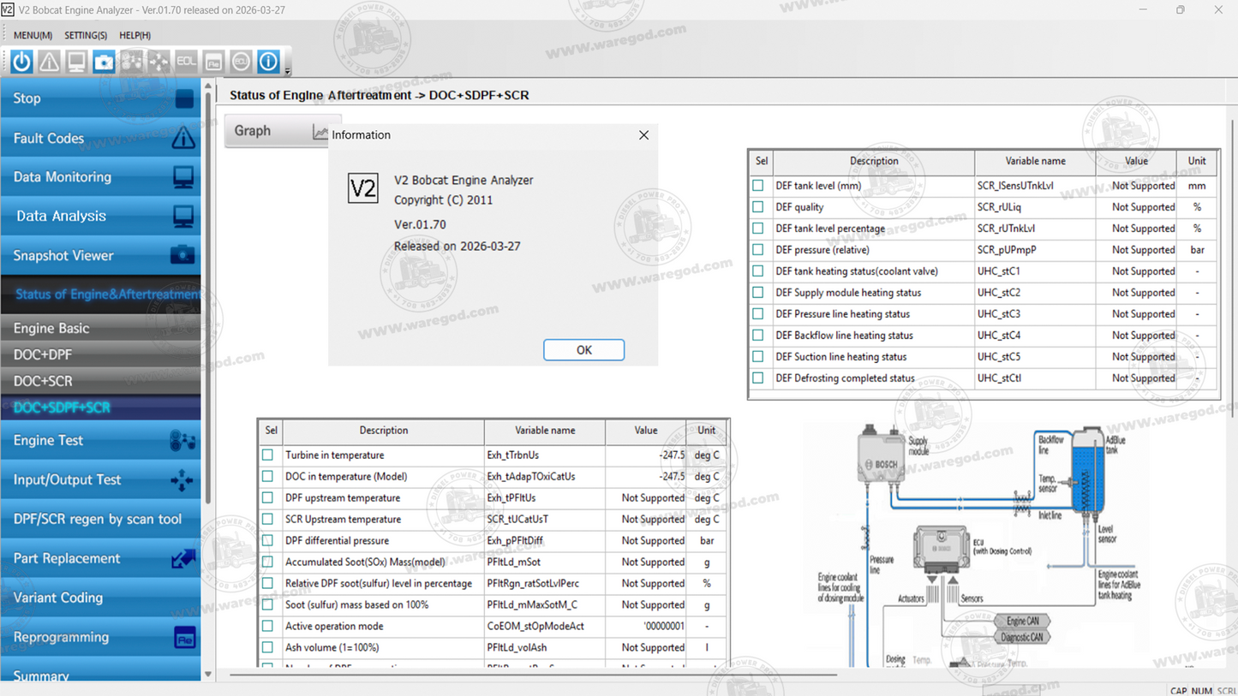1238x696 pixels.
Task: Check Active operation mode checkbox
Action: pyautogui.click(x=268, y=627)
